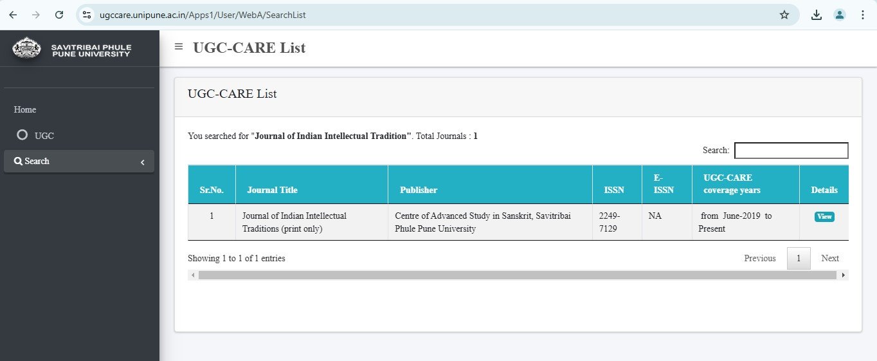Open browser downloads icon
The height and width of the screenshot is (361, 877).
[817, 15]
